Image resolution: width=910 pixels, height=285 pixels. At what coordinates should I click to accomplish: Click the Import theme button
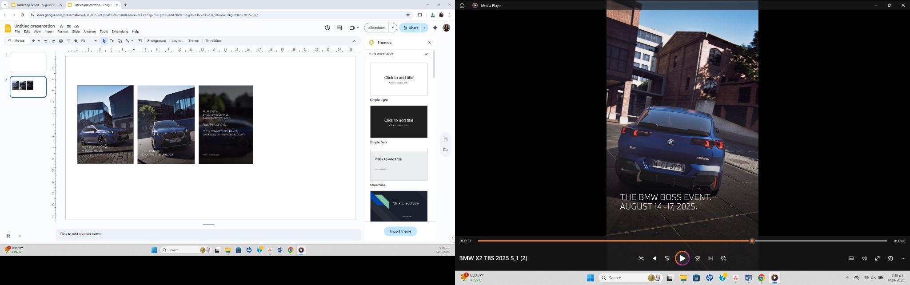pos(400,231)
